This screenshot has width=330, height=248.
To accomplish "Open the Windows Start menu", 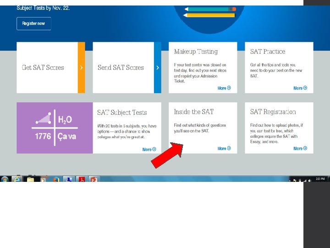I will click(5, 179).
